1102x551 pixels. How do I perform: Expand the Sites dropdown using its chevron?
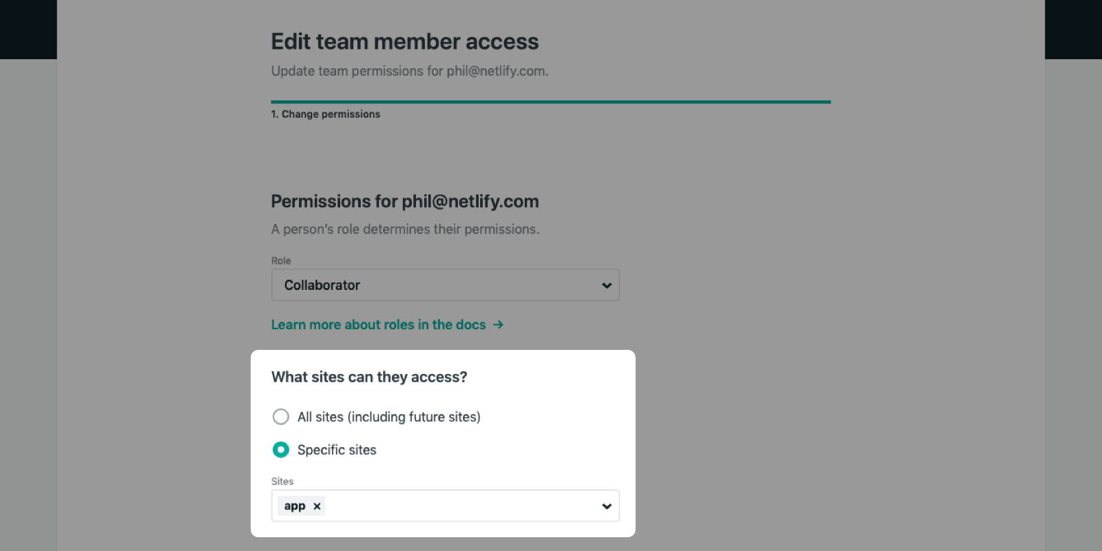click(606, 506)
